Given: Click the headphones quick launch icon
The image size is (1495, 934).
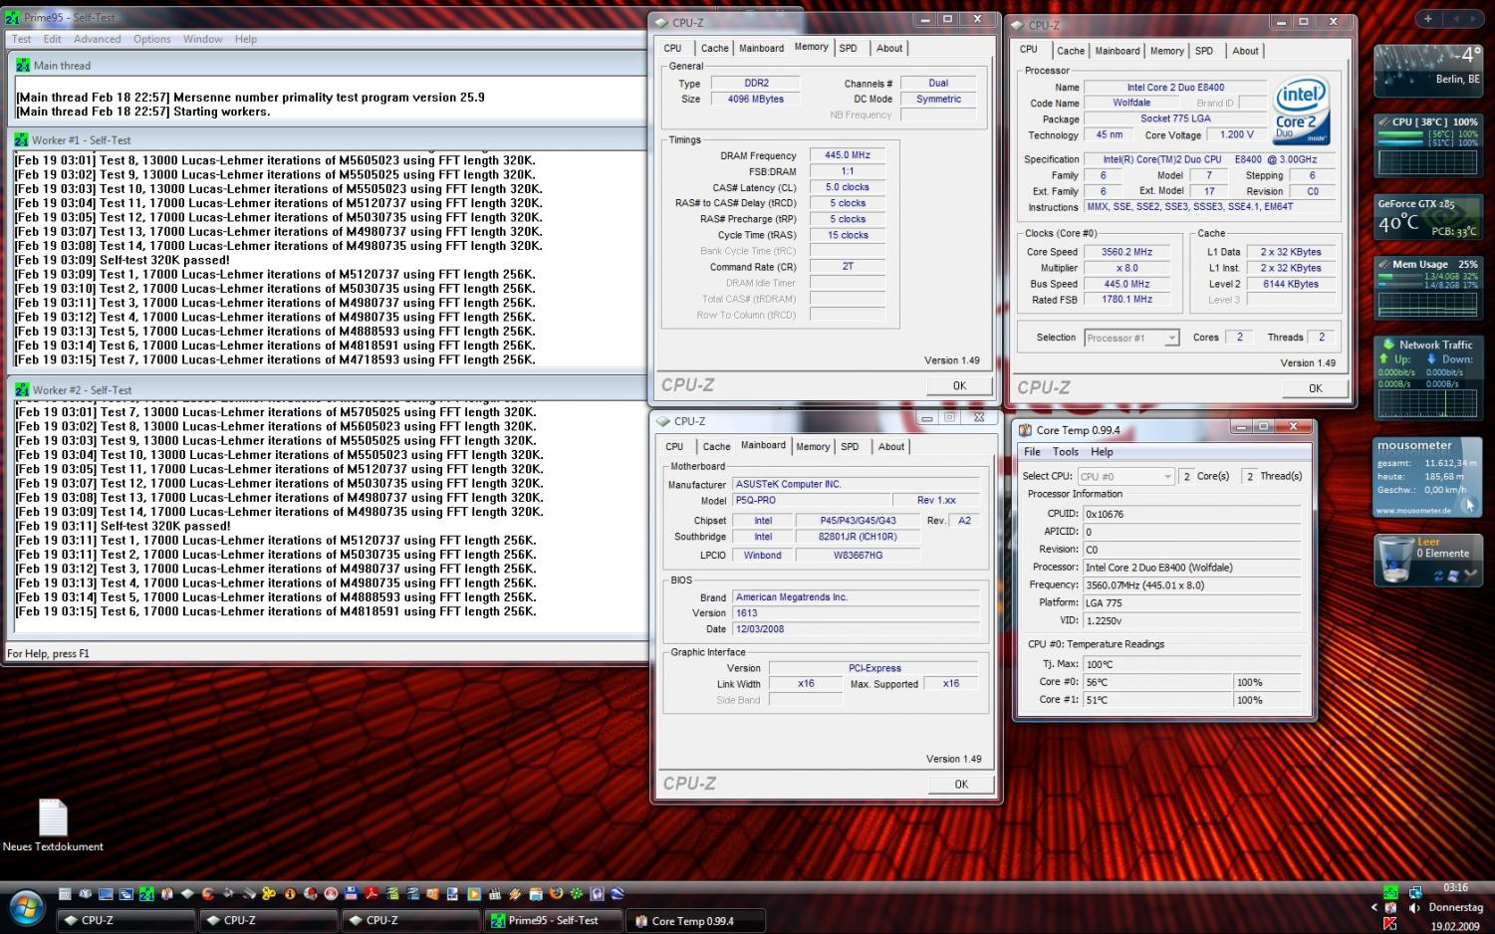Looking at the screenshot, I should [x=598, y=893].
